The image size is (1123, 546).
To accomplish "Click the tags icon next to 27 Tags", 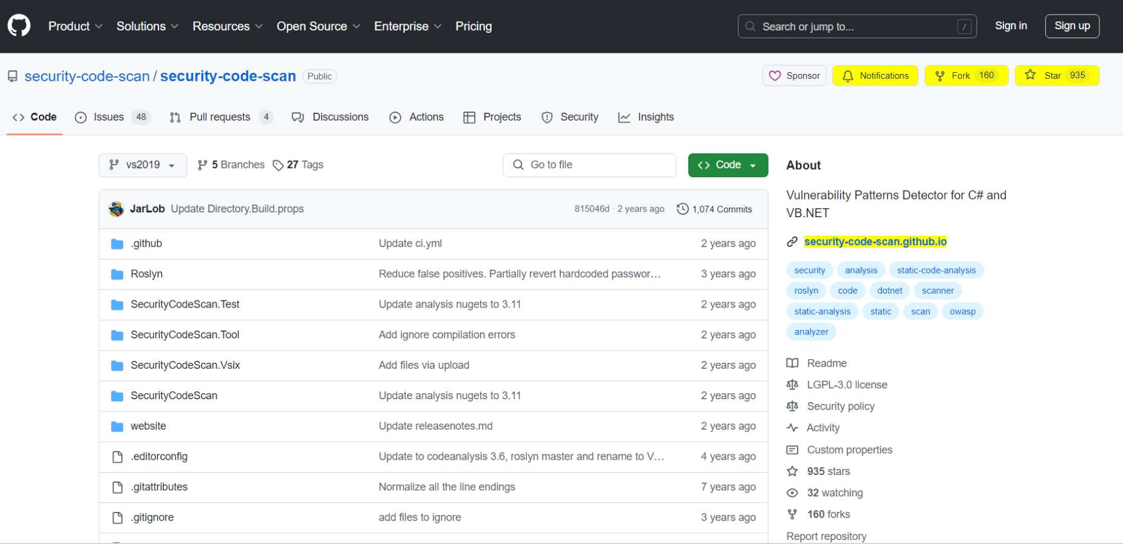I will (278, 165).
